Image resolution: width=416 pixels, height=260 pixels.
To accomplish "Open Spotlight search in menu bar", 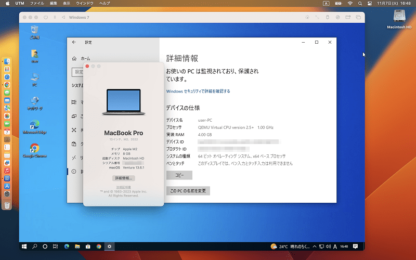I will click(x=360, y=4).
